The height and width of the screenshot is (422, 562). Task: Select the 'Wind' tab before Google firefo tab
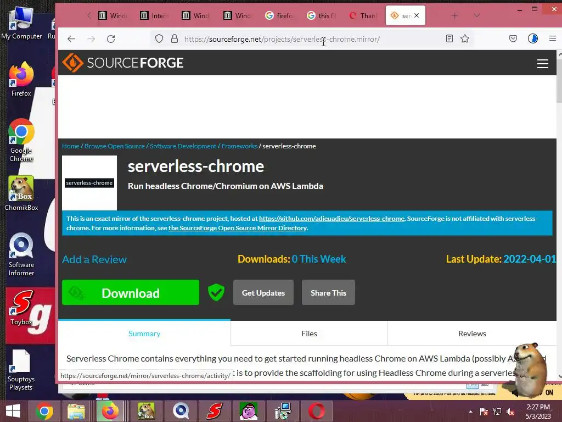click(x=238, y=15)
